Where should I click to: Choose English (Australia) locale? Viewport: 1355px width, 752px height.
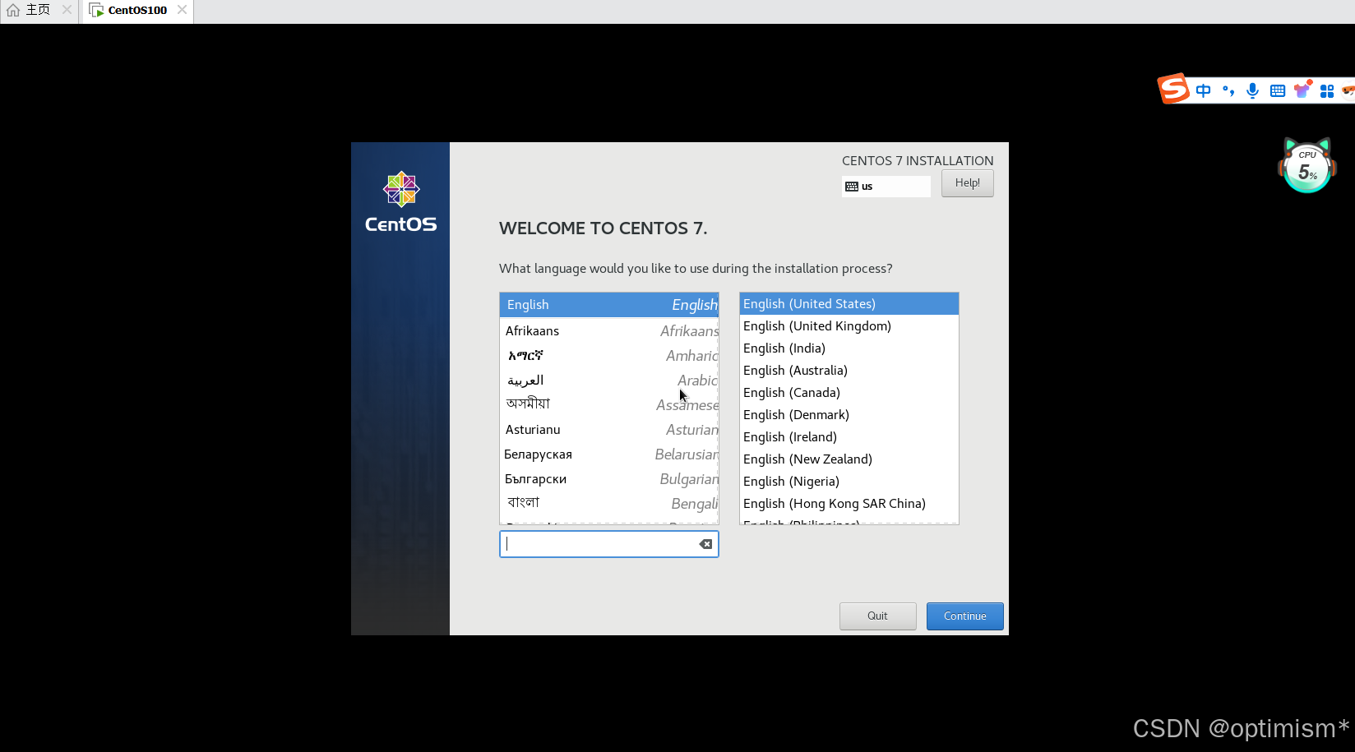[x=849, y=371]
